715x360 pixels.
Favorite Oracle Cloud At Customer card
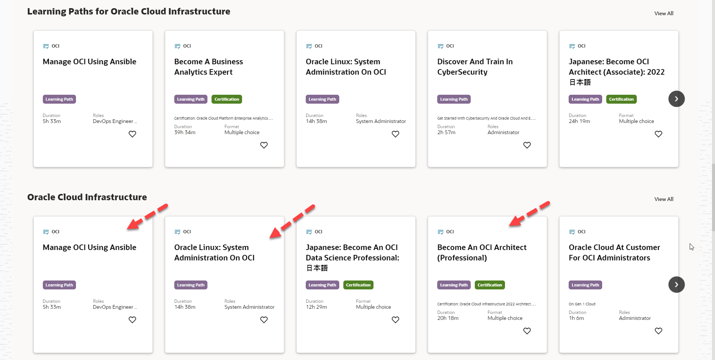[658, 331]
